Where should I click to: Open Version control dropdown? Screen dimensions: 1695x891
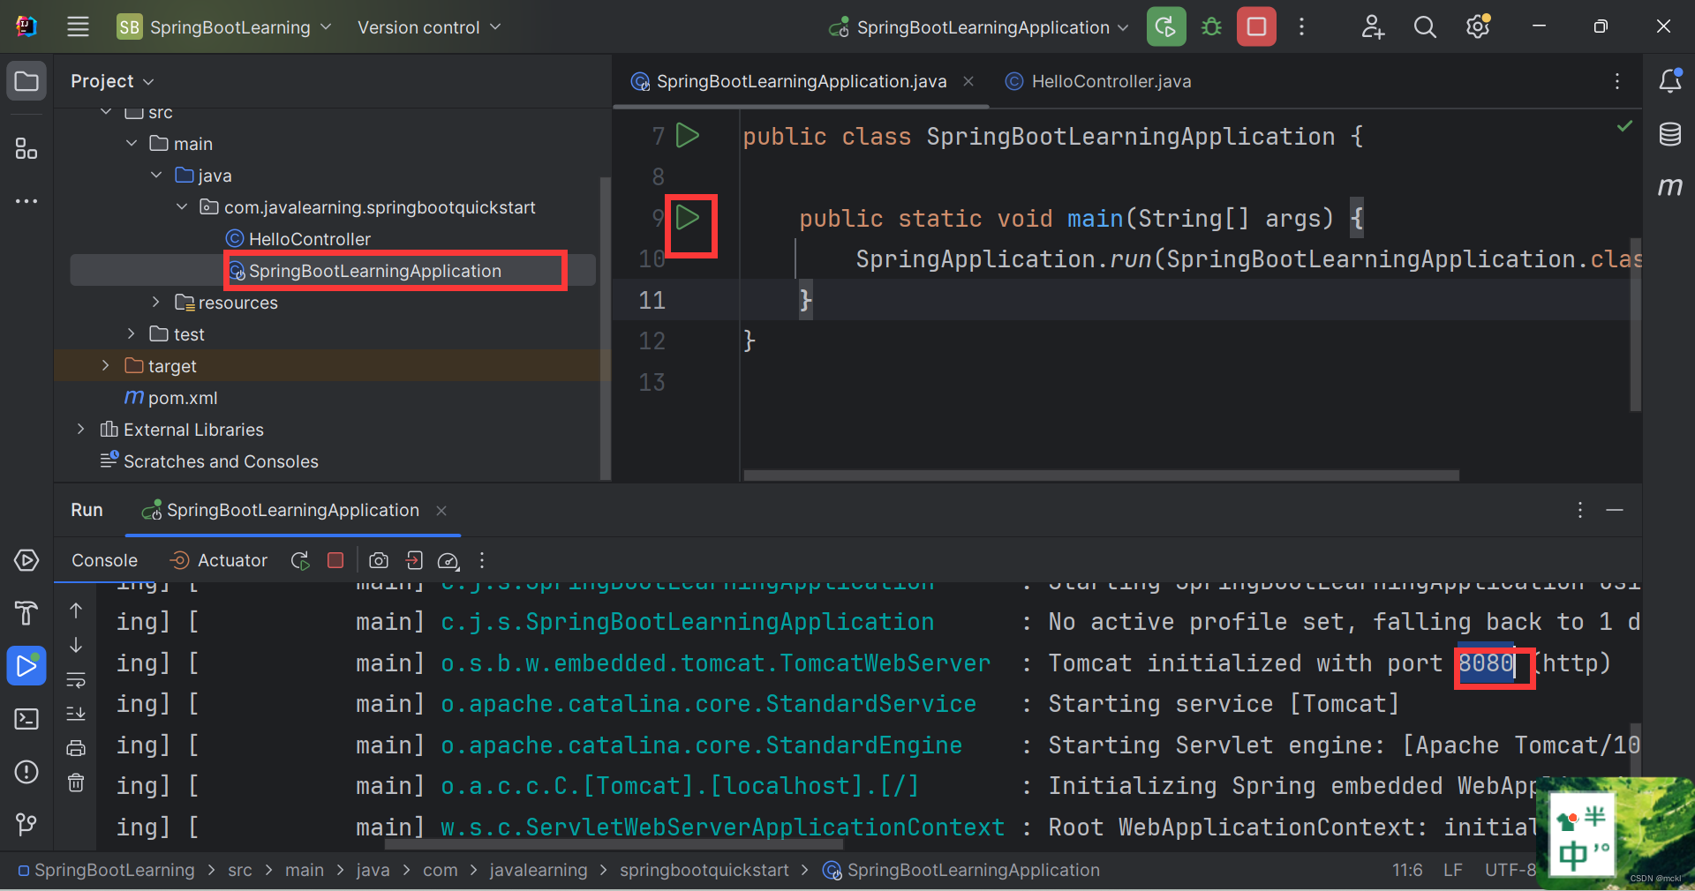pyautogui.click(x=429, y=26)
